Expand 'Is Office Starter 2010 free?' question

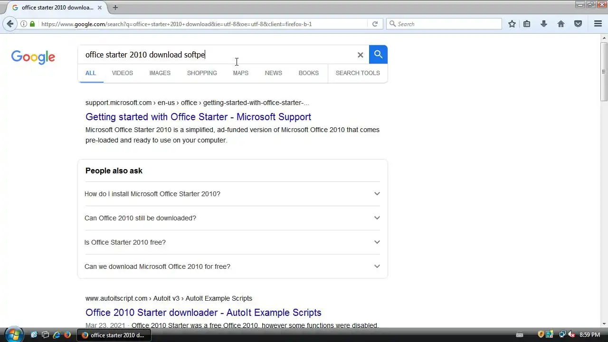coord(233,242)
